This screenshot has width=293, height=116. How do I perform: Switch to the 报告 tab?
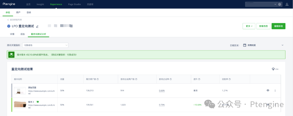[x=23, y=34]
